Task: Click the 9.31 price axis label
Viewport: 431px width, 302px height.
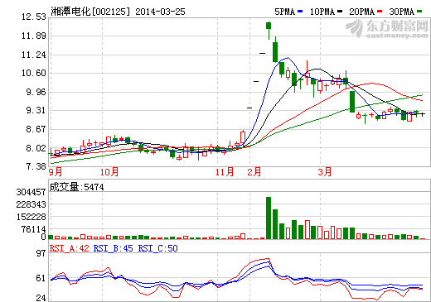Action: (x=36, y=111)
